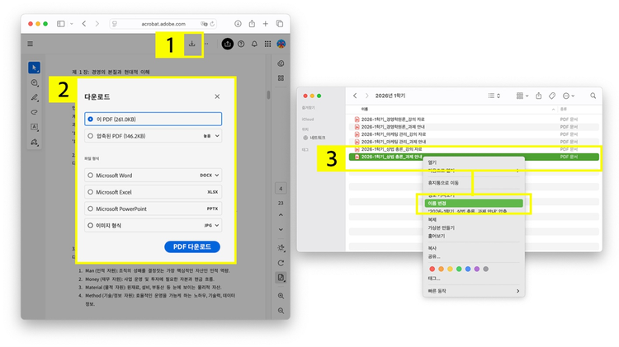Screen dimensions: 619x347
Task: Click Safari share icon in browser toolbar
Action: (252, 24)
